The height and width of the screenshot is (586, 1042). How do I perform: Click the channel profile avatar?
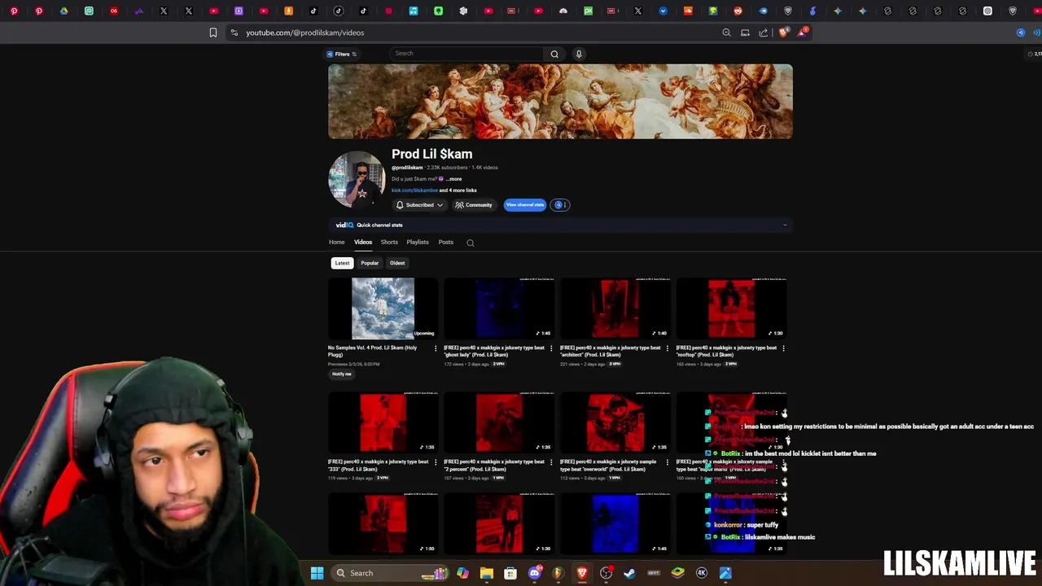coord(357,179)
